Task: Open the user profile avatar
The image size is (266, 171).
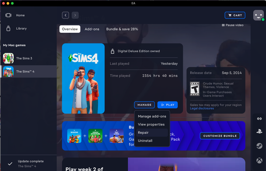Action: (x=258, y=15)
